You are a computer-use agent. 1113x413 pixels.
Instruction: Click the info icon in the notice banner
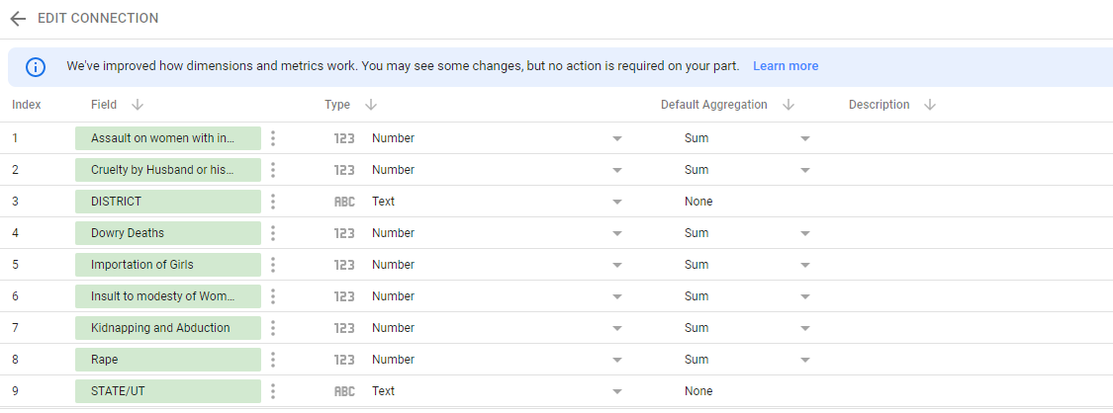click(36, 67)
